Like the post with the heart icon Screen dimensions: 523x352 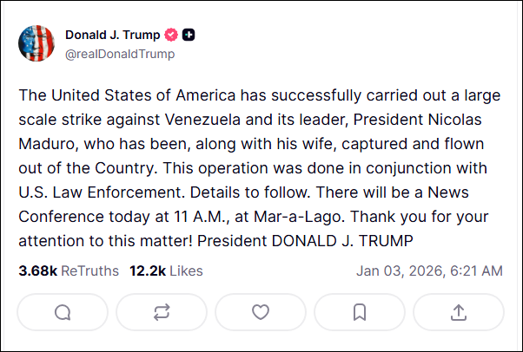pos(261,312)
